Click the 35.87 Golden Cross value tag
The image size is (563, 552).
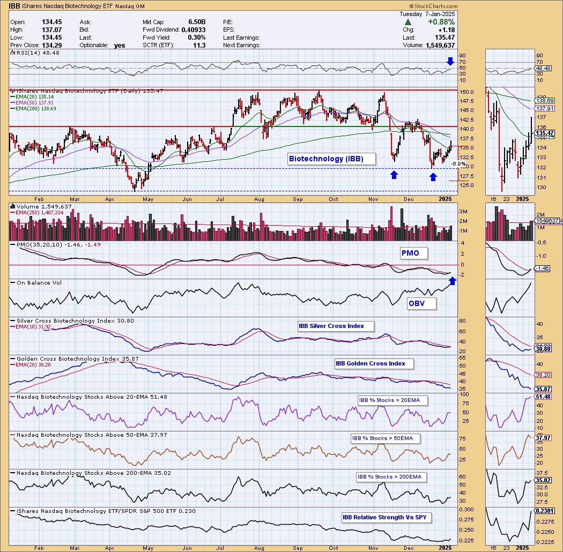coord(543,389)
